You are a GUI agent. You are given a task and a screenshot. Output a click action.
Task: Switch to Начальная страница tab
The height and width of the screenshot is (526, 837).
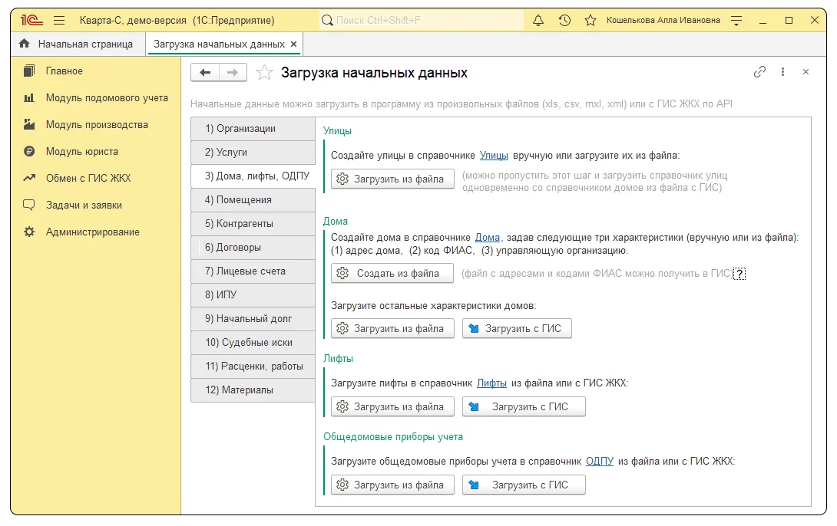pos(78,44)
